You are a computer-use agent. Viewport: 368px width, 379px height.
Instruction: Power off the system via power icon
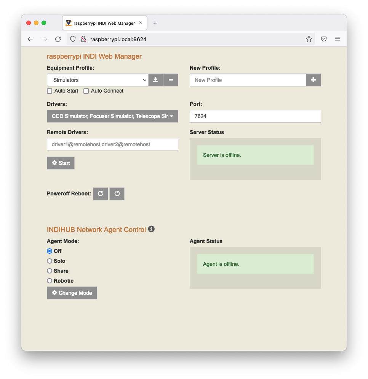tap(117, 193)
